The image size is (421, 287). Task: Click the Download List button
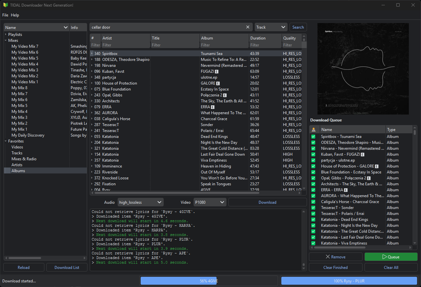pos(67,268)
